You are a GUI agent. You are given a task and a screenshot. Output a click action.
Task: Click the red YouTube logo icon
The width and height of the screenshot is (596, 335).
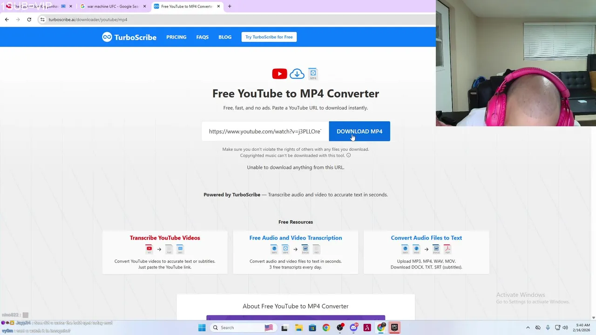coord(279,74)
